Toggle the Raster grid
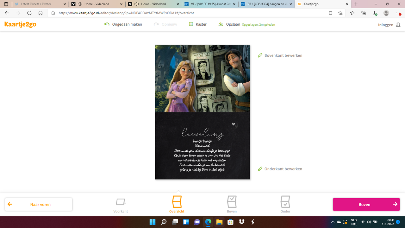 [197, 24]
